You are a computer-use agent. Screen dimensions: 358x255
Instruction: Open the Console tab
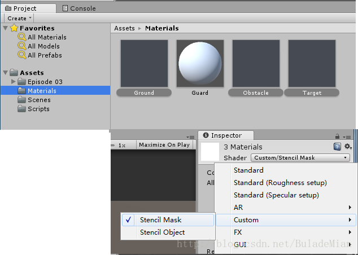(79, 8)
